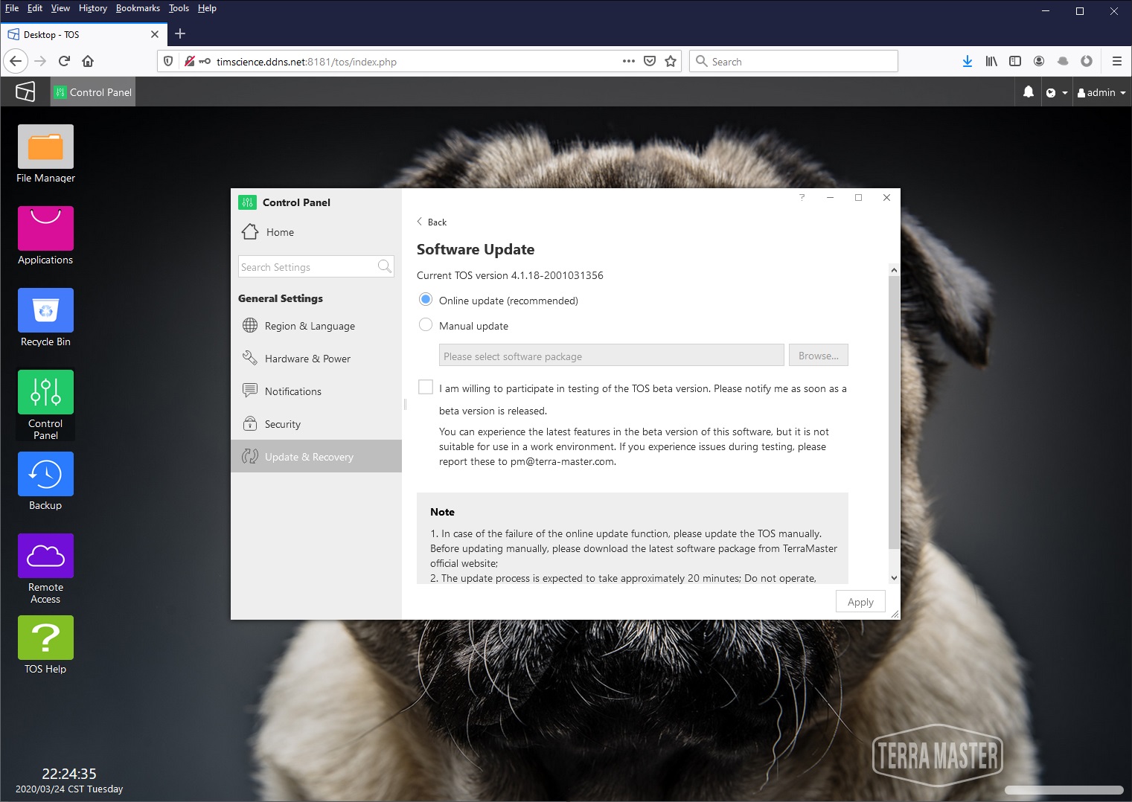Select Online update (recommended) radio button
Screen dimensions: 1132x802
click(x=426, y=300)
